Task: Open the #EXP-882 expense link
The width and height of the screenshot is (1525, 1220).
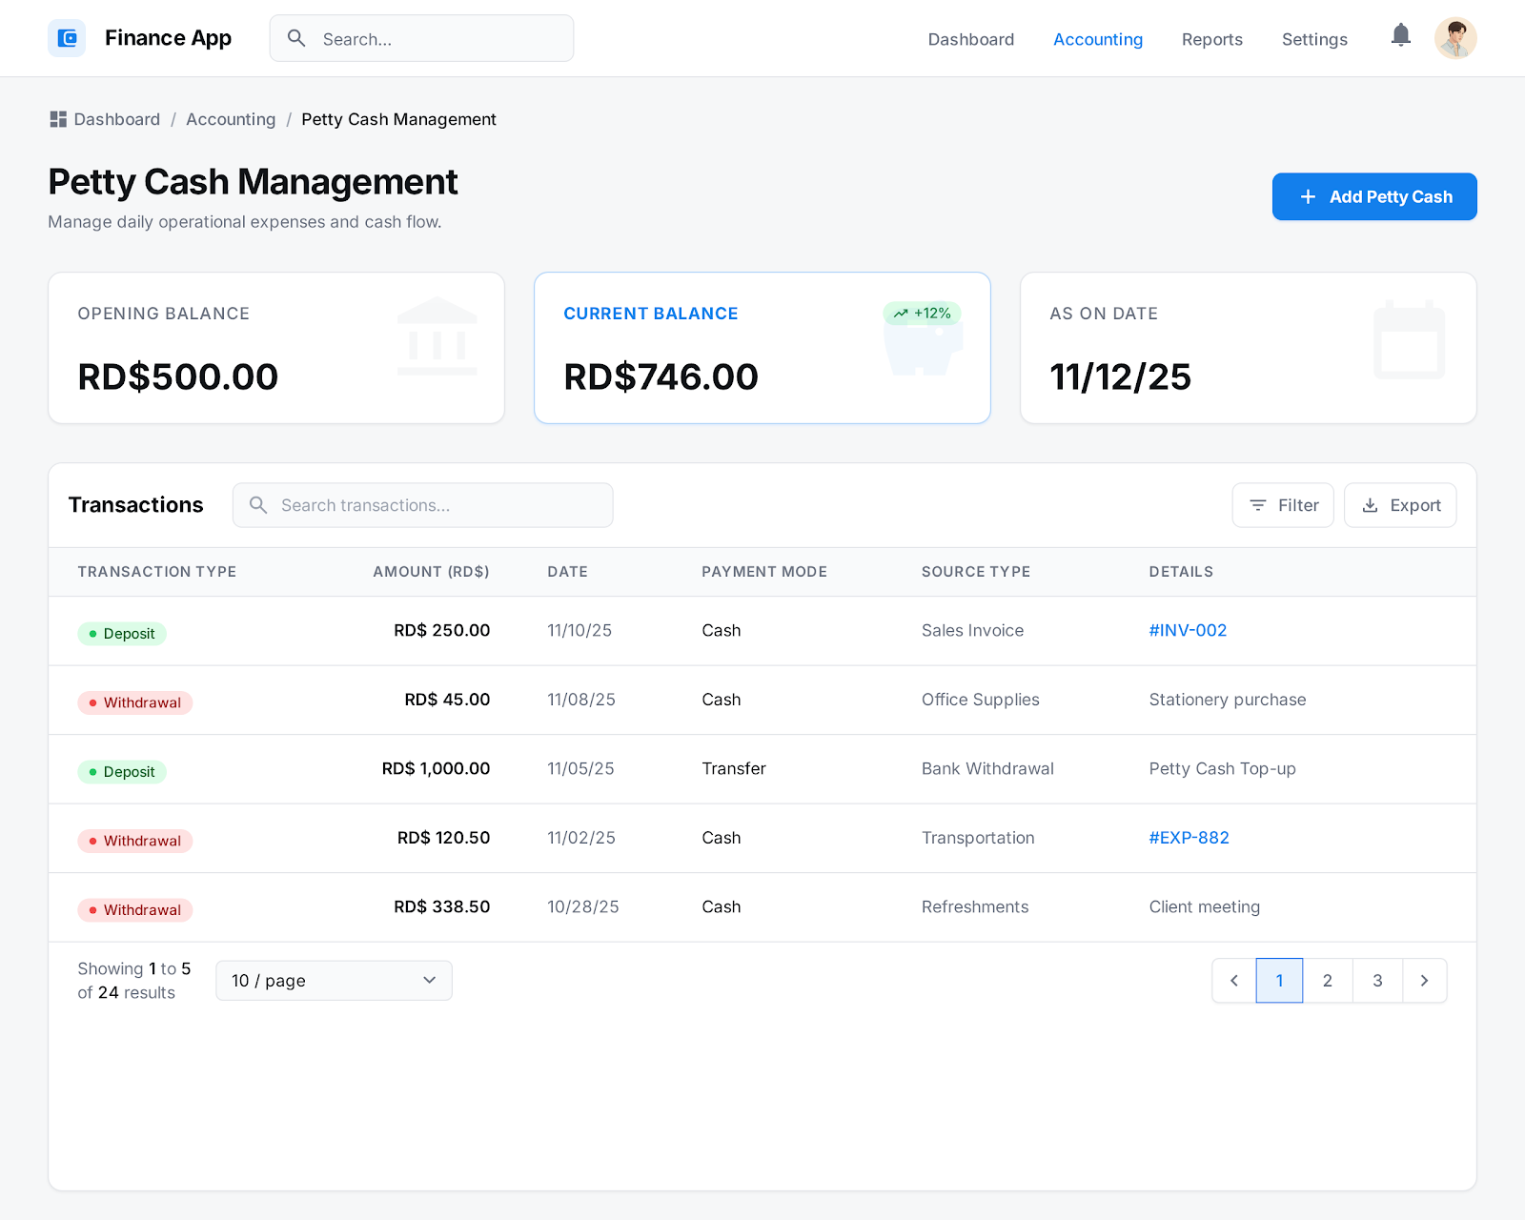Action: tap(1189, 838)
